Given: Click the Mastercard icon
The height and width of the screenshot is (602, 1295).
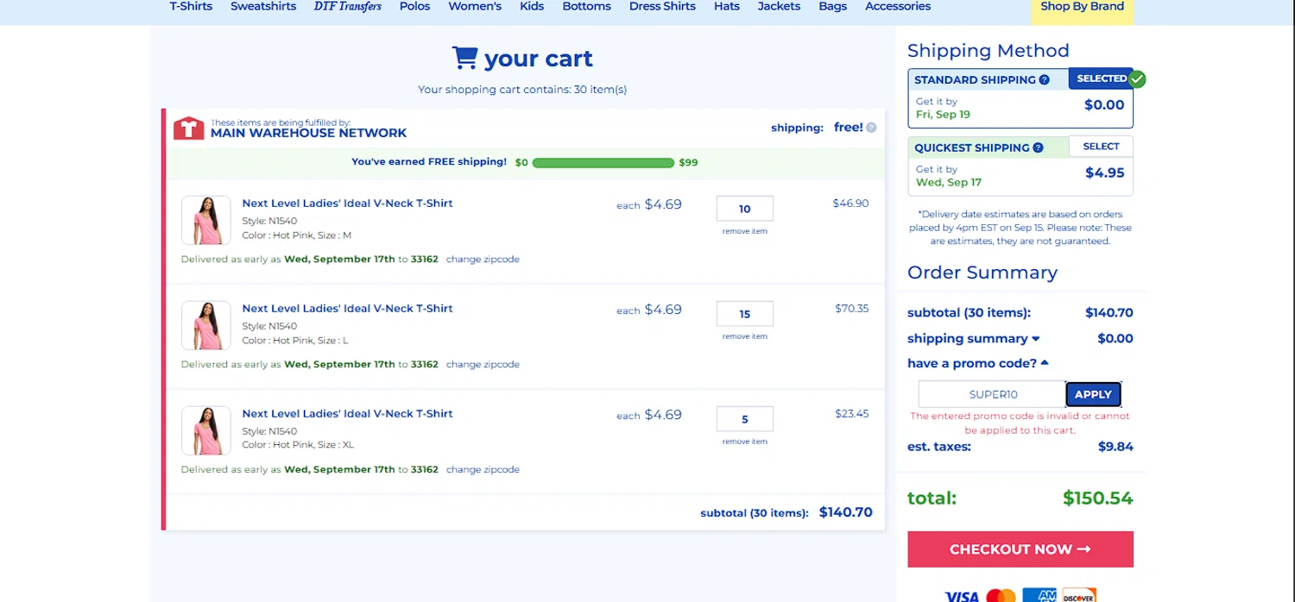Looking at the screenshot, I should 1001,596.
